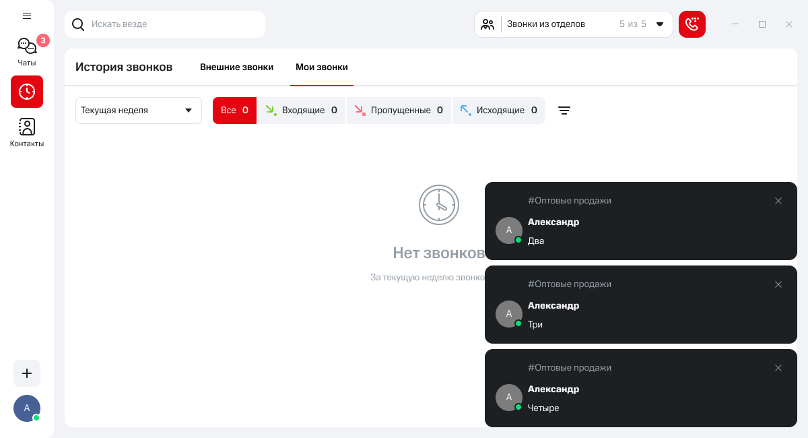Click the Искать везде search field

click(x=165, y=24)
